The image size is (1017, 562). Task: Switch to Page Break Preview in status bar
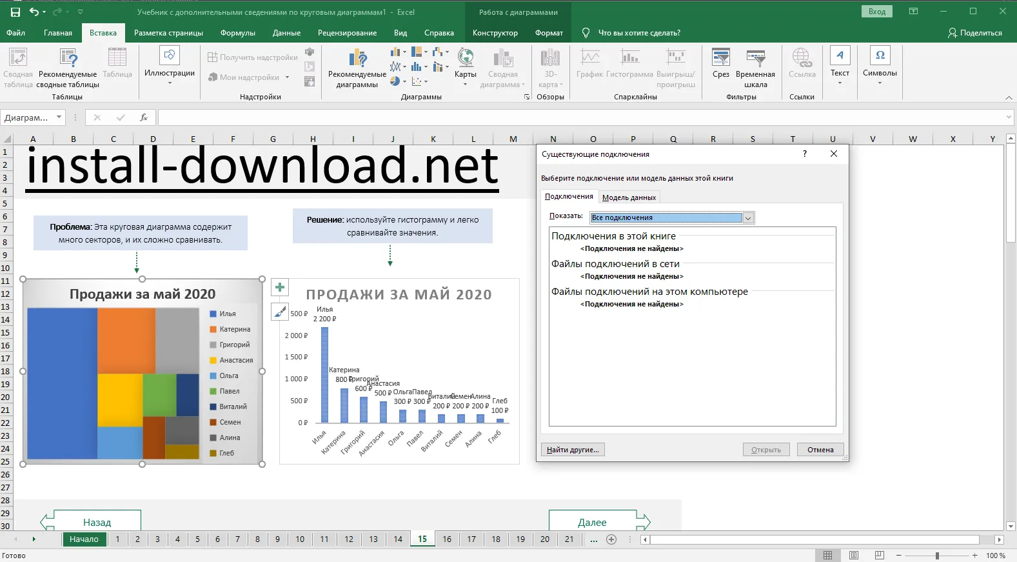click(x=879, y=556)
